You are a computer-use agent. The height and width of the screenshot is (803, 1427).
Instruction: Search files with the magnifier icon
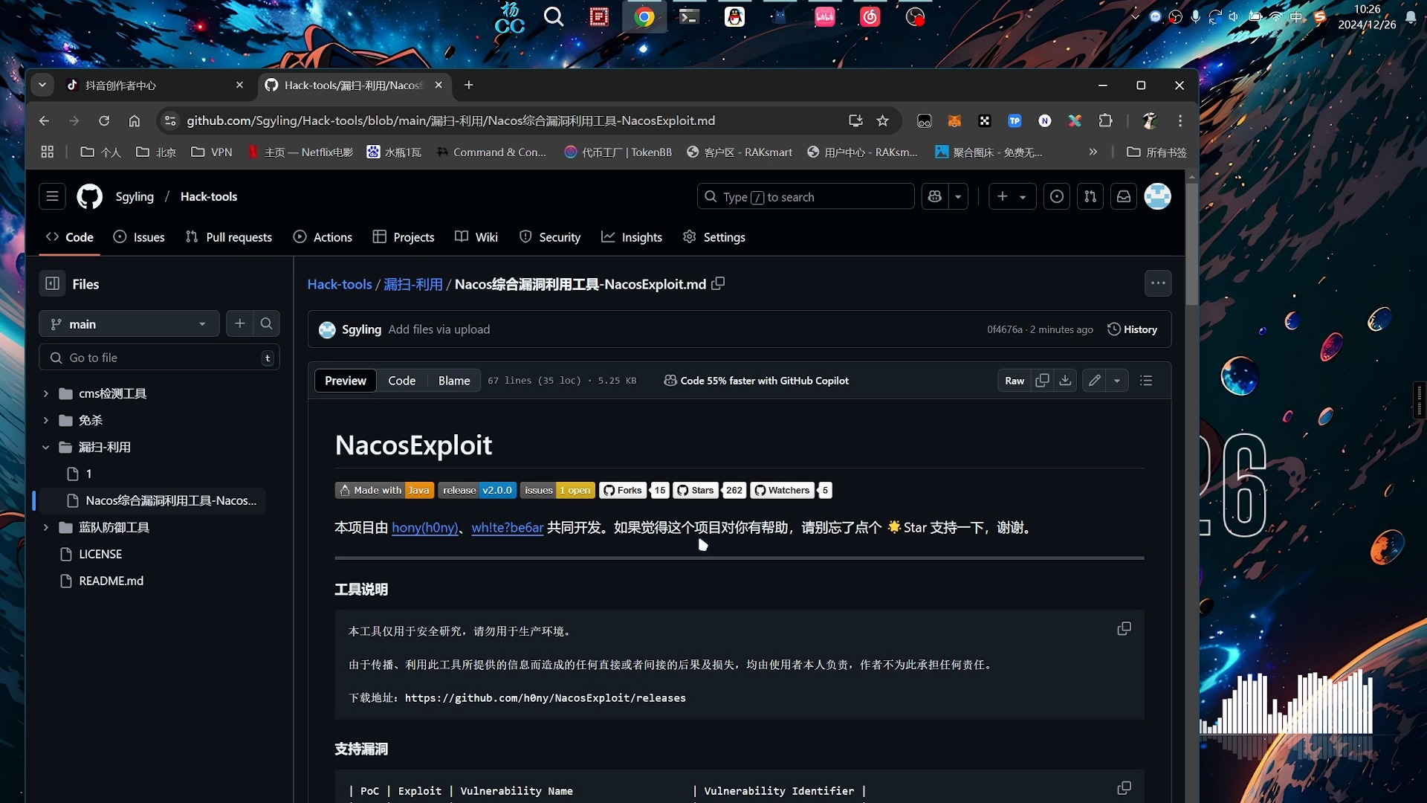coord(266,323)
